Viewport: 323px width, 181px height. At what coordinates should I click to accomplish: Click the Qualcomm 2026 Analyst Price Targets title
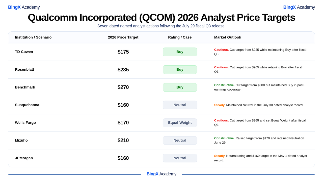[161, 17]
